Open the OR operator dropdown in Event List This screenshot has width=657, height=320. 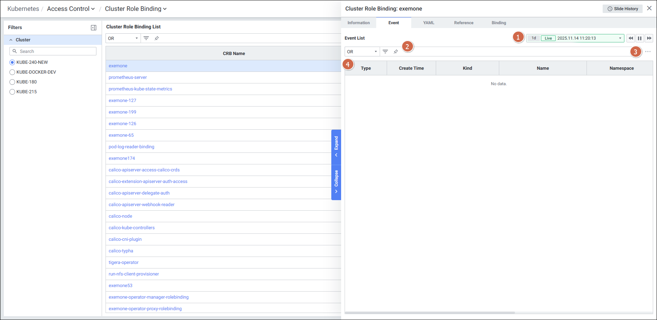coord(362,52)
